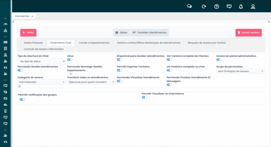
Task: Enable Permissão Restringir Gestão Departamento switch
Action: (x=70, y=74)
